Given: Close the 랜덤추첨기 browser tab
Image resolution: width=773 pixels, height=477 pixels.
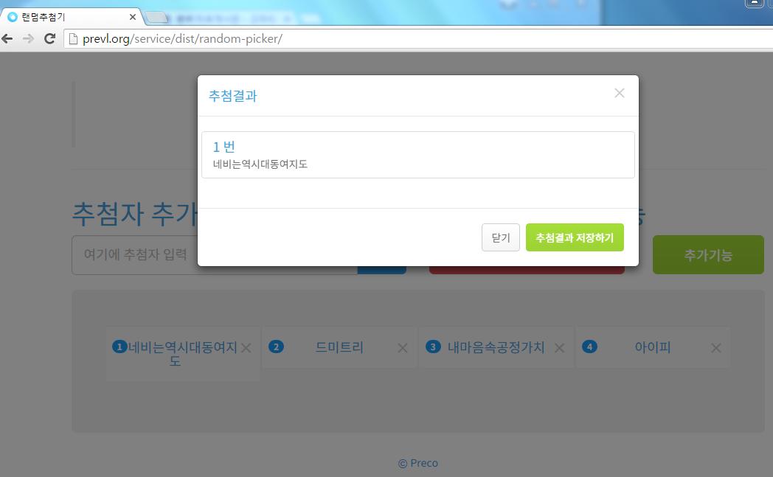Looking at the screenshot, I should pyautogui.click(x=133, y=17).
